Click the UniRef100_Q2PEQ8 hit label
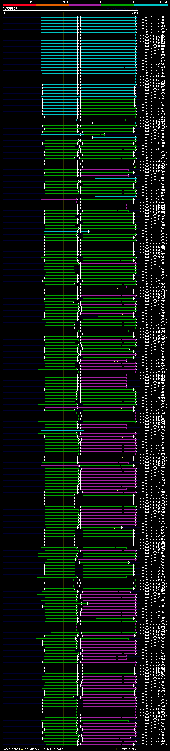This screenshot has height=751, width=170. pyautogui.click(x=152, y=17)
